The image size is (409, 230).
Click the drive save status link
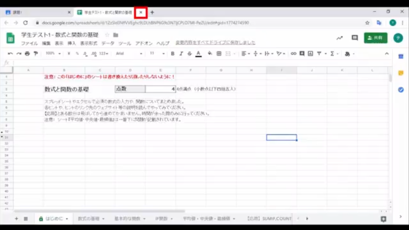tap(215, 42)
